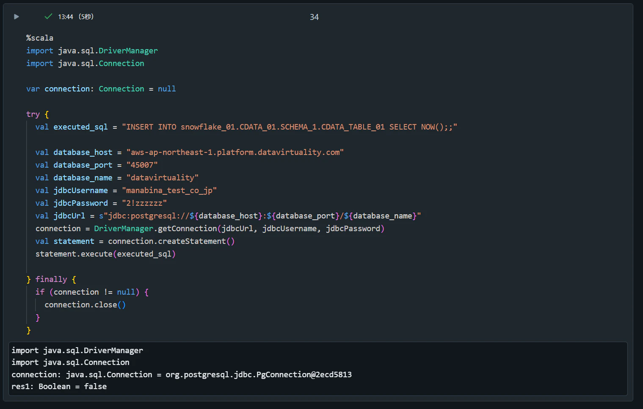Click 'getConnection' in the DriverManager call
Viewport: 643px width, 409px height.
[x=187, y=229]
